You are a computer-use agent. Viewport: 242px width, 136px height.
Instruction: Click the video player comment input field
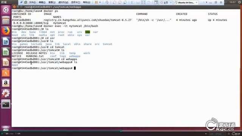pos(217,134)
